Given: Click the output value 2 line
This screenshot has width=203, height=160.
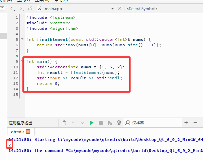Looking at the screenshot, I should 9,145.
